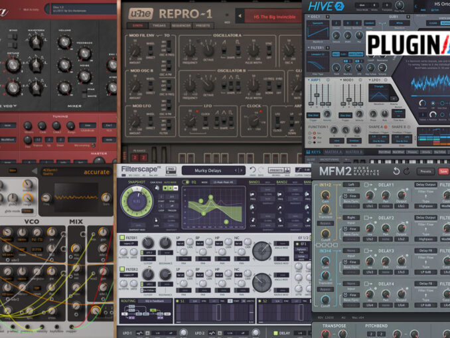Select the Sequencer tab in Repro-1

[x=181, y=26]
